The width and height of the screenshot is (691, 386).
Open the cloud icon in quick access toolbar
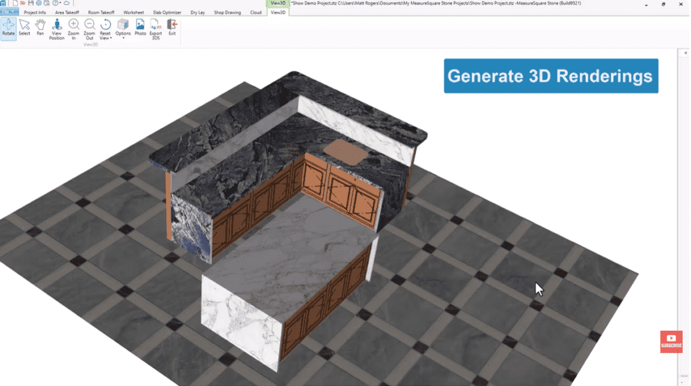pos(66,3)
